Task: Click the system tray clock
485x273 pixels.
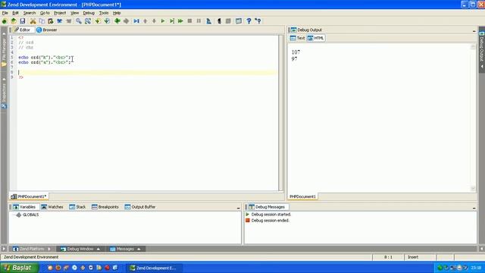Action: point(476,268)
